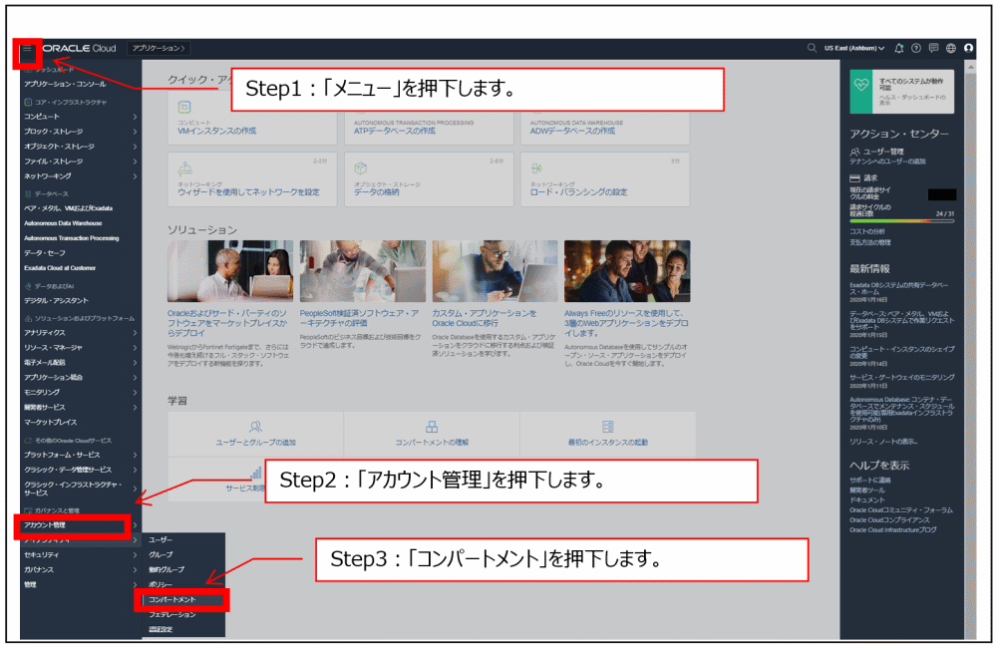The width and height of the screenshot is (997, 648).
Task: Open the アプリケーション breadcrumb dropdown
Action: coord(159,48)
